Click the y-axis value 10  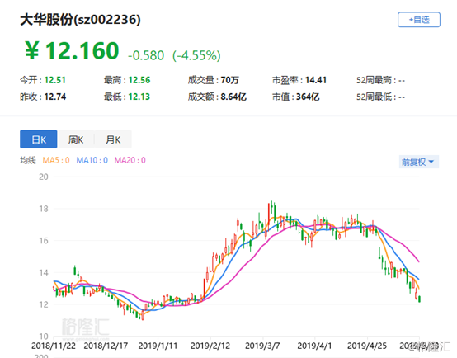click(44, 337)
